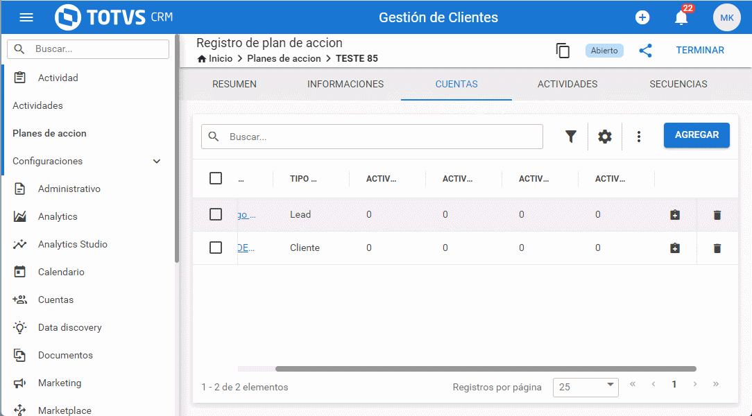Click the Calendario icon
This screenshot has width=752, height=416.
19,272
